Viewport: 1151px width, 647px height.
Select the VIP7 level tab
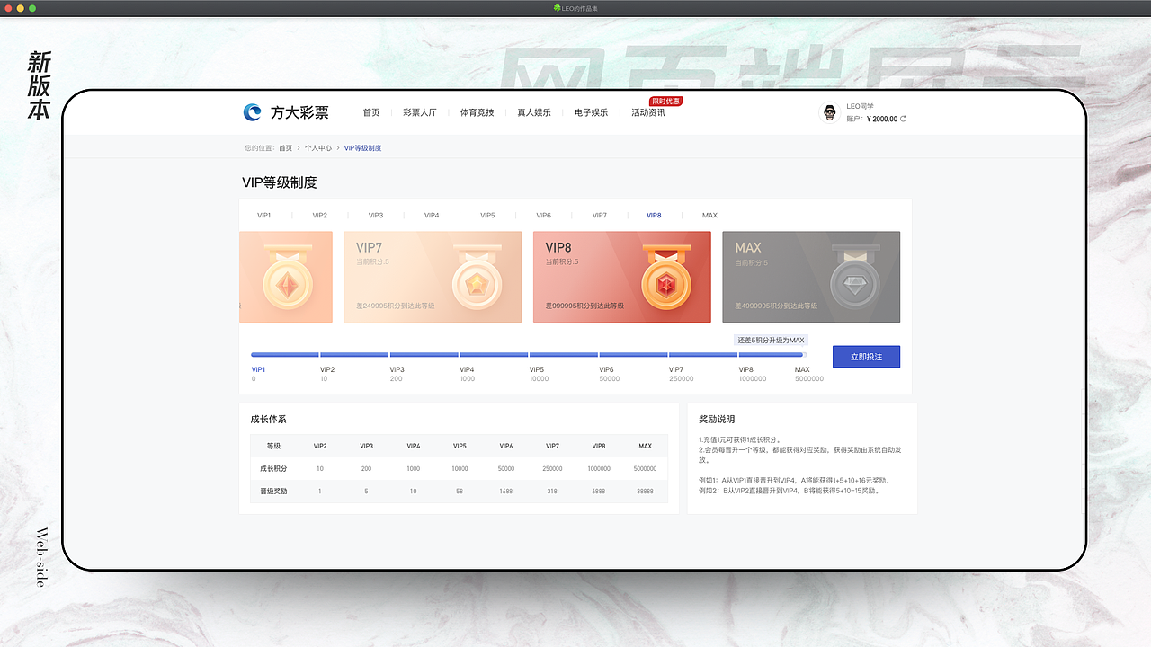point(599,216)
